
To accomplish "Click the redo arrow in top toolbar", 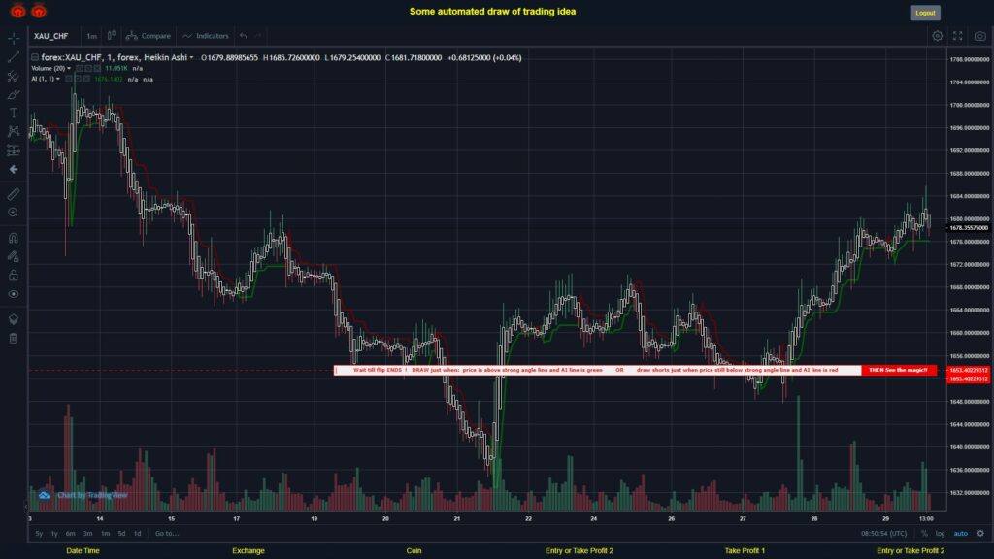I will tap(258, 36).
